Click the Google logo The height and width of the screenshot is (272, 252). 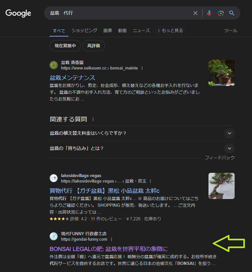18,13
